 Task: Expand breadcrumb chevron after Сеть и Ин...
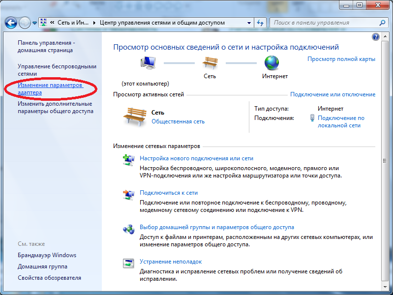[94, 23]
